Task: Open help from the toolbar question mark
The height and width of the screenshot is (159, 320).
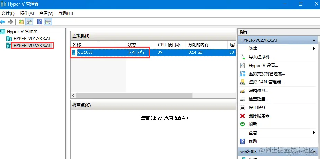Action: click(40, 22)
